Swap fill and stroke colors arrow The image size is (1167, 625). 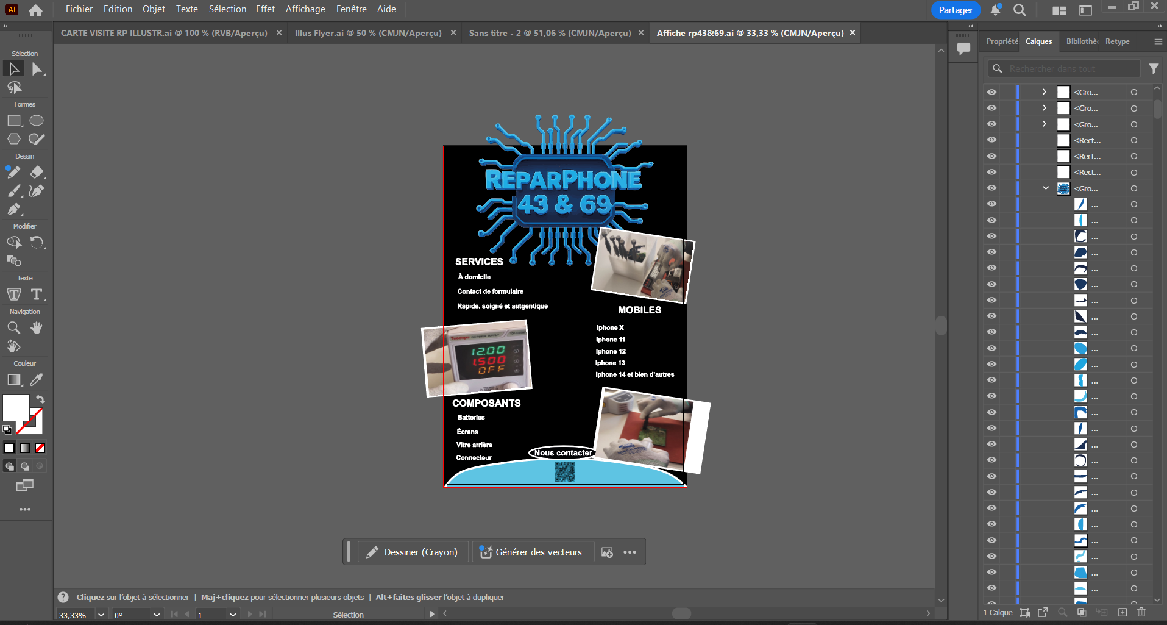point(40,399)
